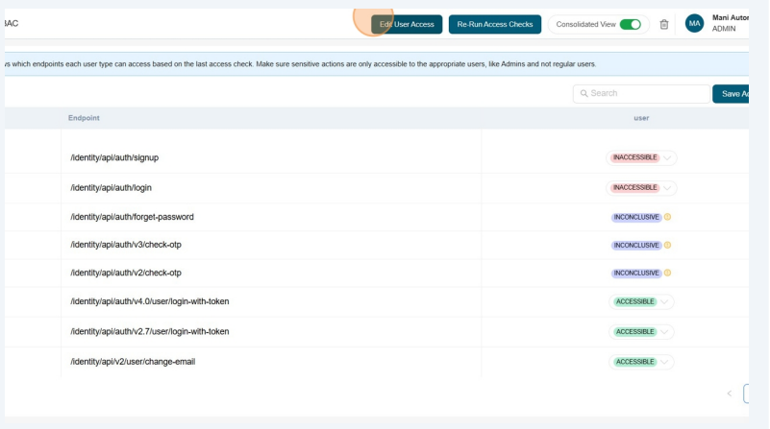770x429 pixels.
Task: Click the previous page arrow
Action: (729, 393)
